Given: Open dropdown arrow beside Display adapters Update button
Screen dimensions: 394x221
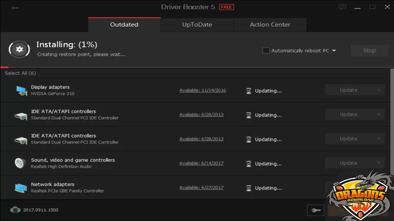Looking at the screenshot, I should pyautogui.click(x=379, y=90).
